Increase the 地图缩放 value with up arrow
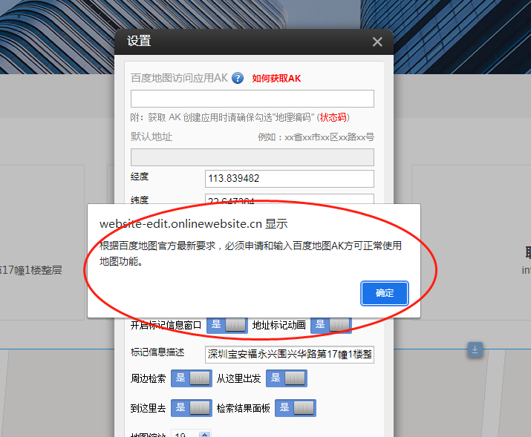Viewport: 531px width, 437px height. click(204, 434)
